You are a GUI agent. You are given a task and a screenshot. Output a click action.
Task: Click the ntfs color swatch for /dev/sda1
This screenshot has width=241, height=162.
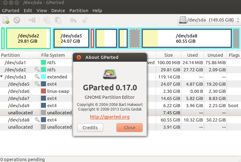(43, 62)
